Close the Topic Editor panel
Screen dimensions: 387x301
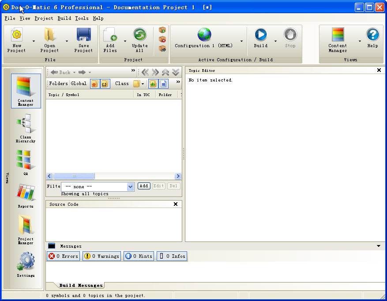tap(379, 70)
